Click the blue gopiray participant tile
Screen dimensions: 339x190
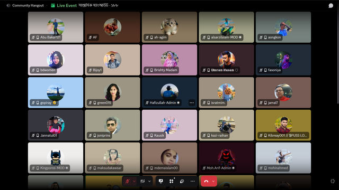tap(56, 92)
